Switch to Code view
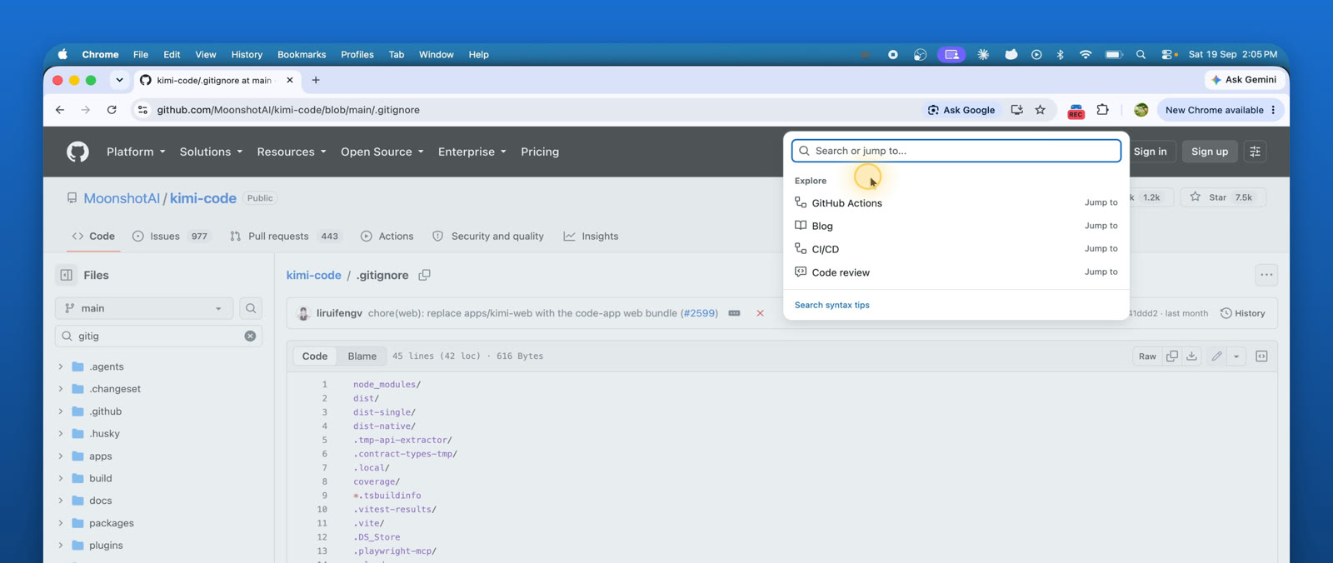1333x563 pixels. coord(315,356)
